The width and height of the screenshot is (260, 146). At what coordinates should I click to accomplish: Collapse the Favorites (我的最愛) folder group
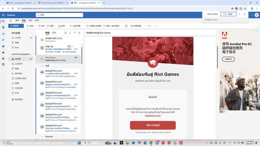coord(10,33)
